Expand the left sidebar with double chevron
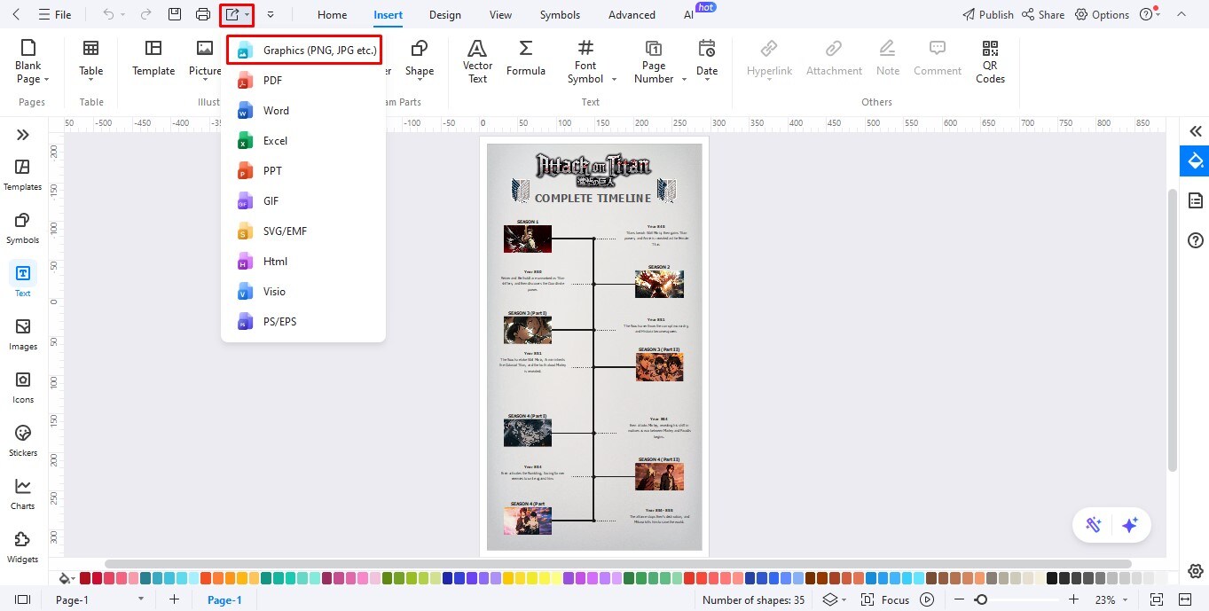 (x=23, y=135)
